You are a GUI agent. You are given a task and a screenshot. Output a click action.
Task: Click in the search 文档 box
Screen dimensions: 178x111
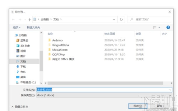tap(149, 20)
